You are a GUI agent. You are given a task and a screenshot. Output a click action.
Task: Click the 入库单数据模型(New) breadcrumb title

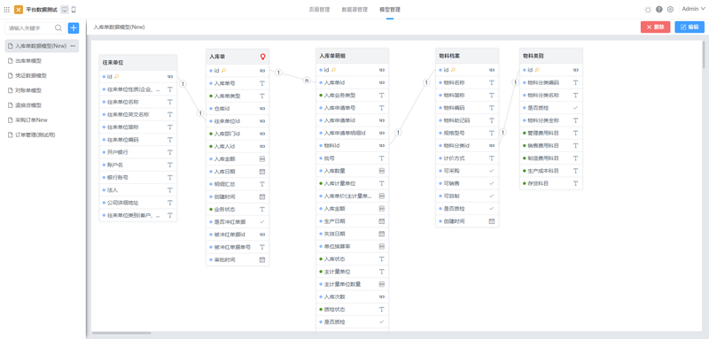(119, 27)
